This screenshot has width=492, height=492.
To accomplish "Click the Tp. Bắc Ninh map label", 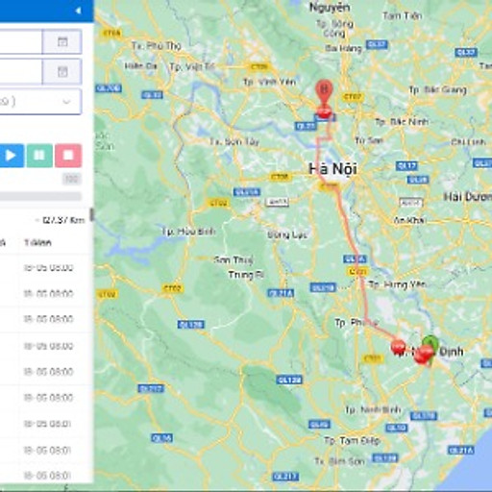I will click(402, 122).
